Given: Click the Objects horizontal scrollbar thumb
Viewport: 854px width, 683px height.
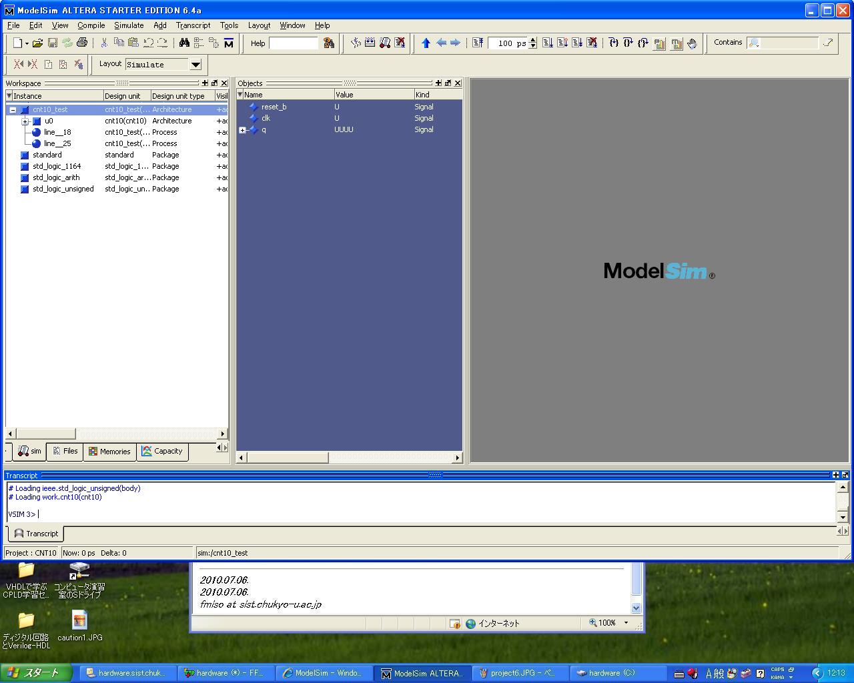Looking at the screenshot, I should [288, 458].
